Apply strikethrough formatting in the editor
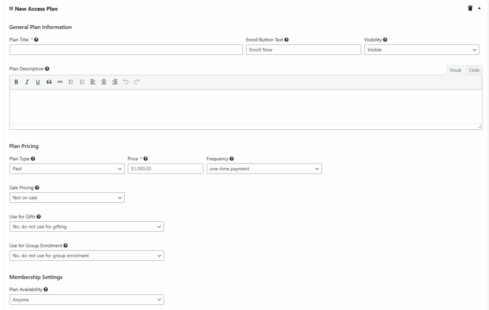Viewport: 489px width, 310px height. (60, 82)
